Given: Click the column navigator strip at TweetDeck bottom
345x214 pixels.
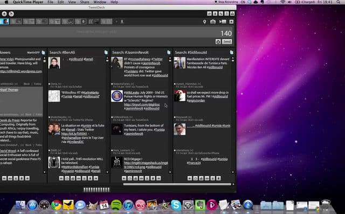Looking at the screenshot, I should (x=96, y=190).
